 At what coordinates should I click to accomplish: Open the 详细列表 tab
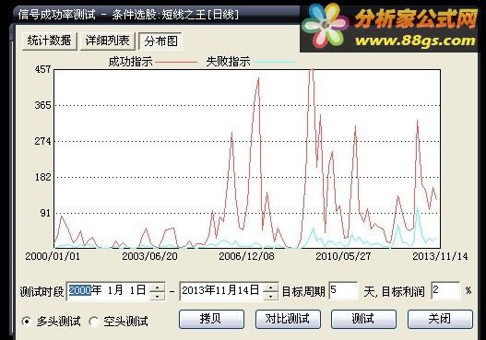coord(108,41)
